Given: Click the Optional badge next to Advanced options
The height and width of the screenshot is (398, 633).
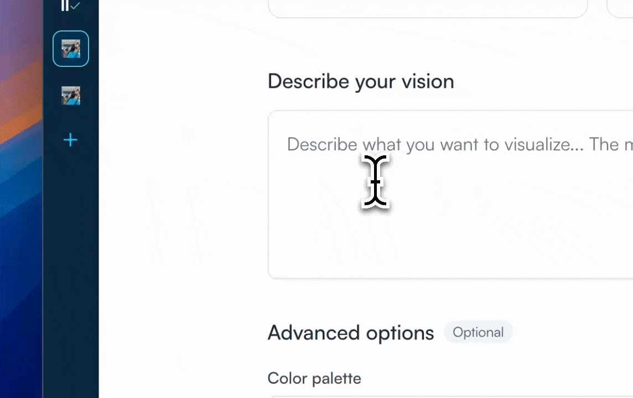Looking at the screenshot, I should pos(478,332).
